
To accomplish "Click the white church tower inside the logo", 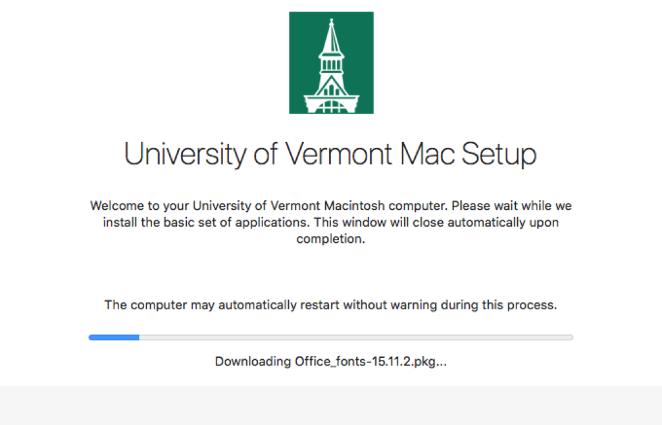I will (x=331, y=71).
